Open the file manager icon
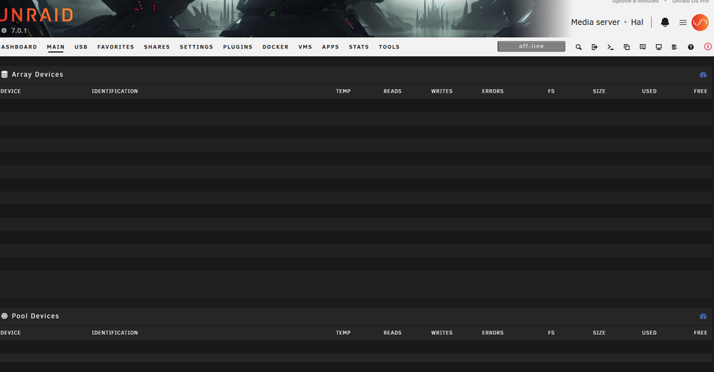This screenshot has width=714, height=372. [627, 47]
